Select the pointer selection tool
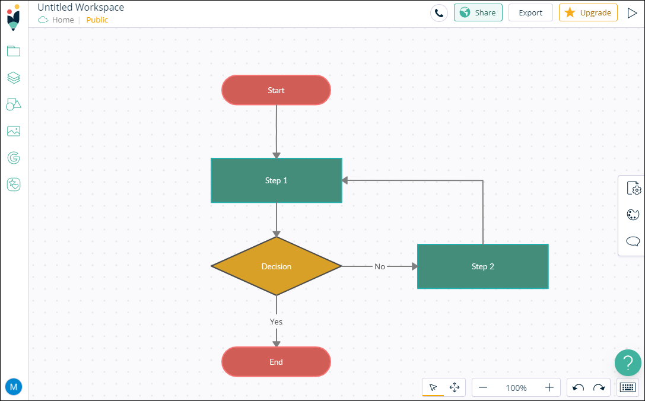The width and height of the screenshot is (645, 401). coord(433,387)
